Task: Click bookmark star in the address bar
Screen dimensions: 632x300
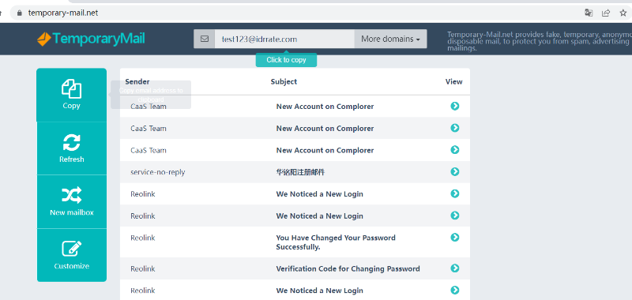Action: tap(623, 13)
